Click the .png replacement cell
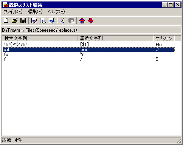This screenshot has width=183, height=145. (84, 49)
